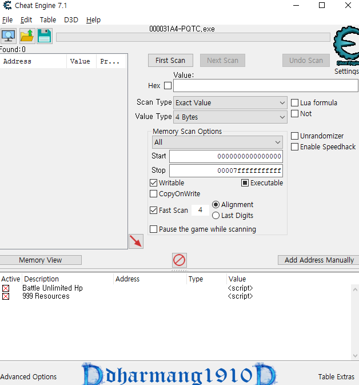This screenshot has height=385, width=359.
Task: Open Settings via Cheat Engine logo
Action: pos(346,46)
